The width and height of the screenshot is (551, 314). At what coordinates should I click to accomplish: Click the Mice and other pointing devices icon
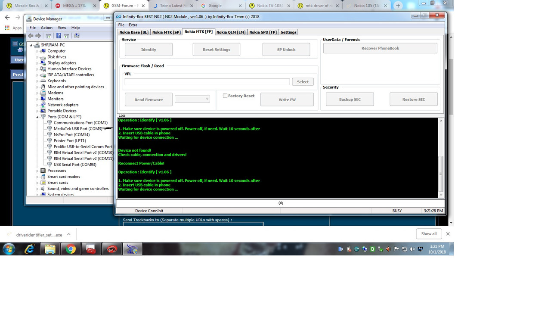tap(43, 87)
